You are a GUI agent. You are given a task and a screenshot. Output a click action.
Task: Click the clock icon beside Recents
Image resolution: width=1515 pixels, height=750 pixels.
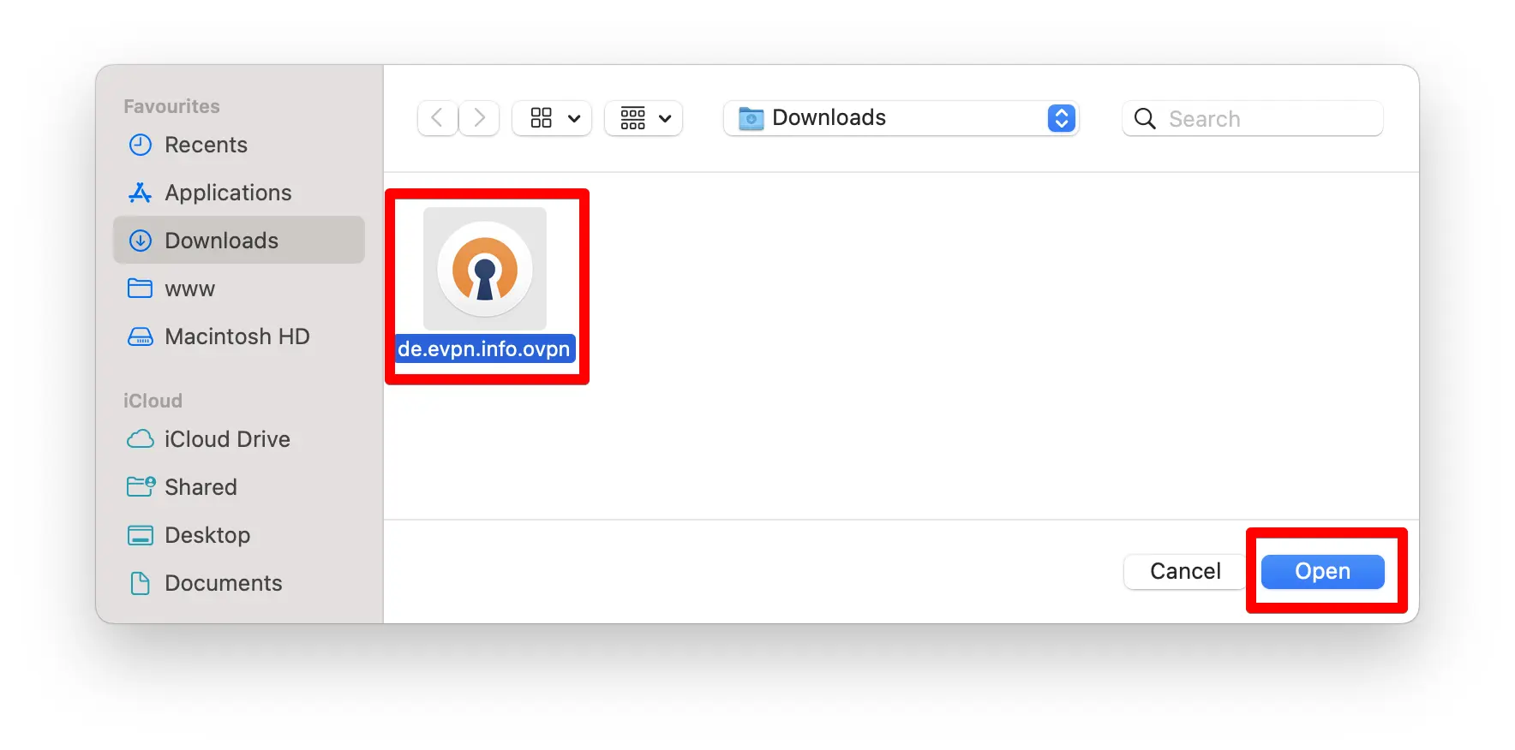(140, 145)
